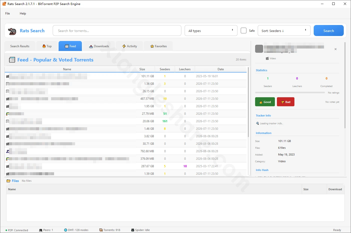Open the File menu
The image size is (351, 233).
[x=8, y=13]
